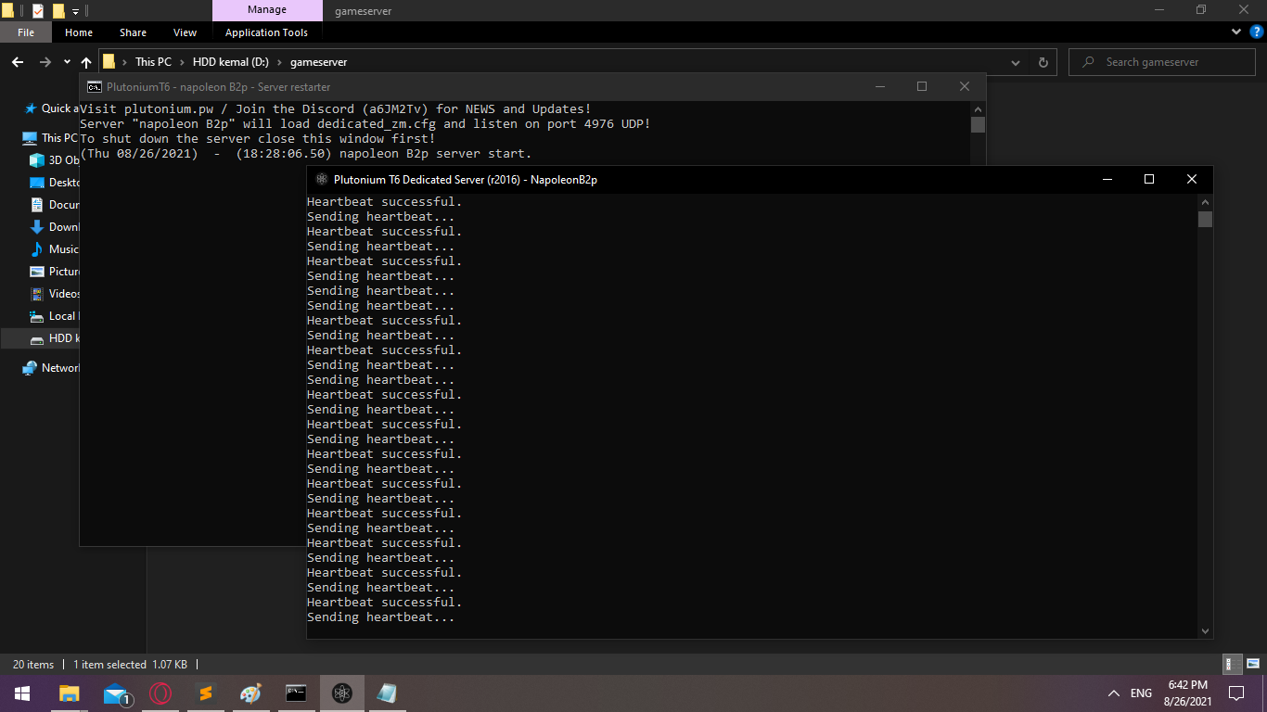Click '20 items' in status bar
Screen dimensions: 1267x712
click(x=33, y=664)
